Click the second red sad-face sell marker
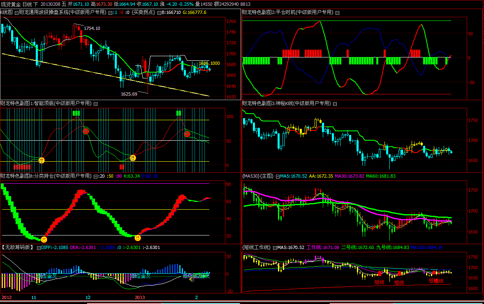 click(187, 134)
